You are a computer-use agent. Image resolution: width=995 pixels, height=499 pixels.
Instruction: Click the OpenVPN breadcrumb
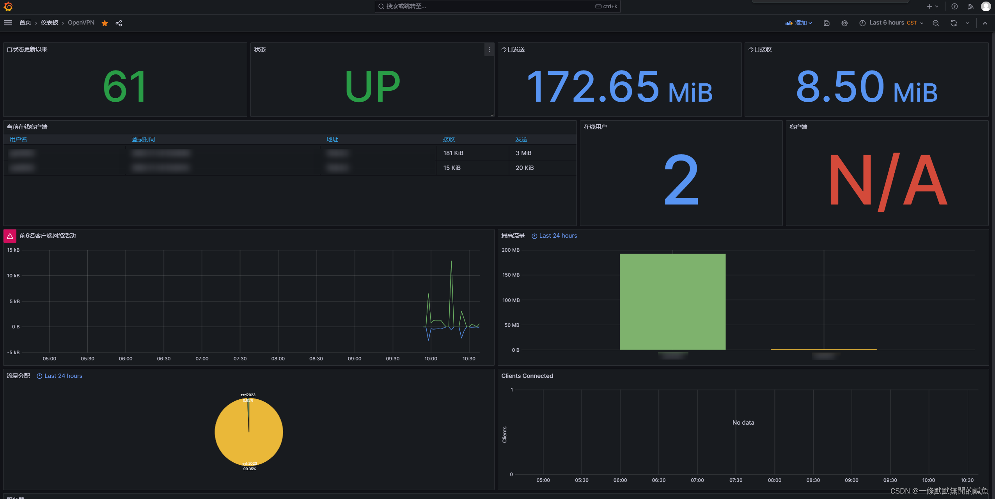tap(81, 23)
